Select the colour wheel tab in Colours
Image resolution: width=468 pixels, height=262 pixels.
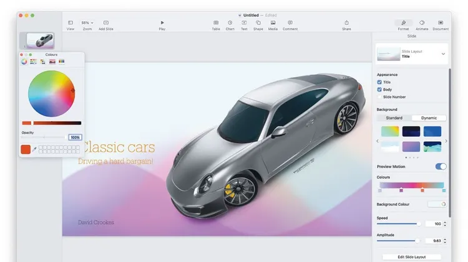(24, 62)
